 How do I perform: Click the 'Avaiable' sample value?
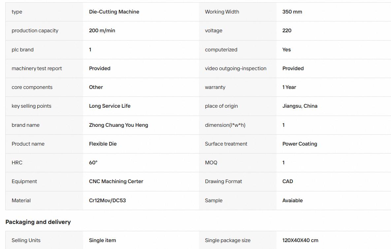292,201
